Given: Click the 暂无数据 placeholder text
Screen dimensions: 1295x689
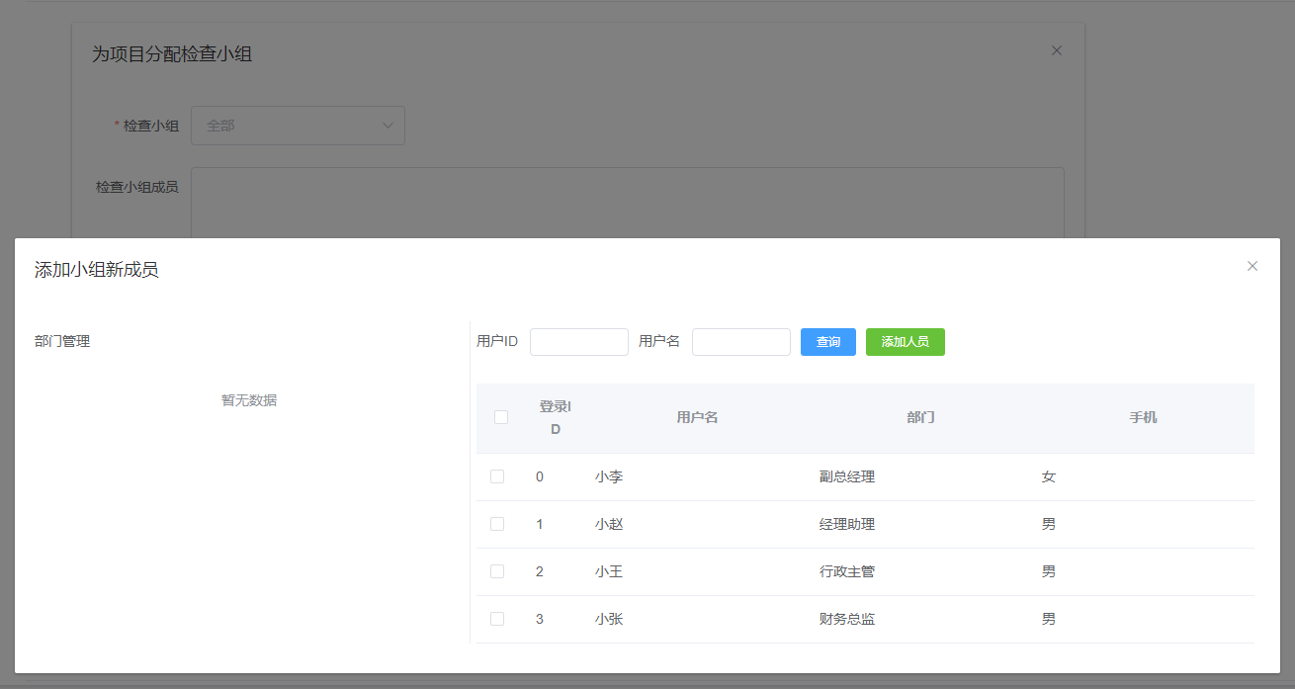Looking at the screenshot, I should pos(246,399).
